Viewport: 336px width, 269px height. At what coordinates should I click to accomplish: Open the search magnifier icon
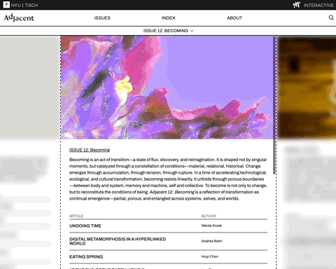331,18
